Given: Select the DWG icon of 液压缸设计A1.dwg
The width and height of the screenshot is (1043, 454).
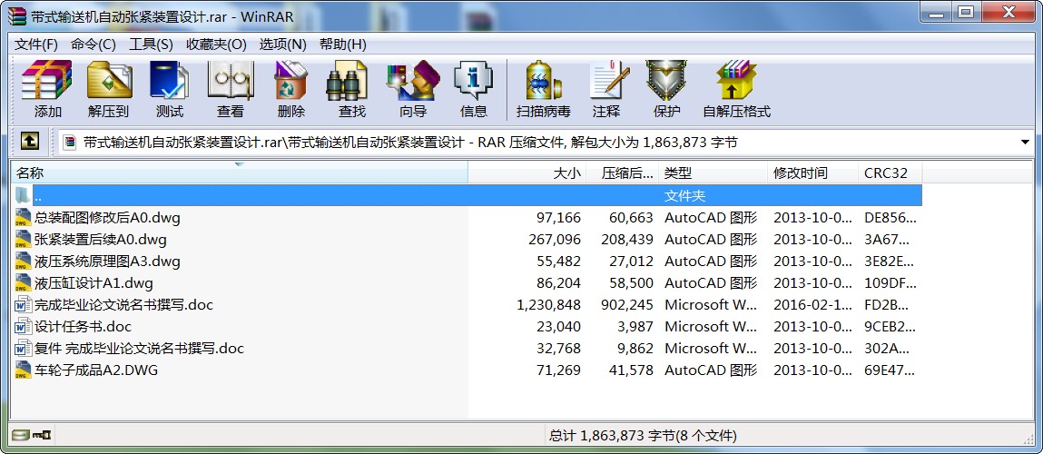Looking at the screenshot, I should coord(24,283).
